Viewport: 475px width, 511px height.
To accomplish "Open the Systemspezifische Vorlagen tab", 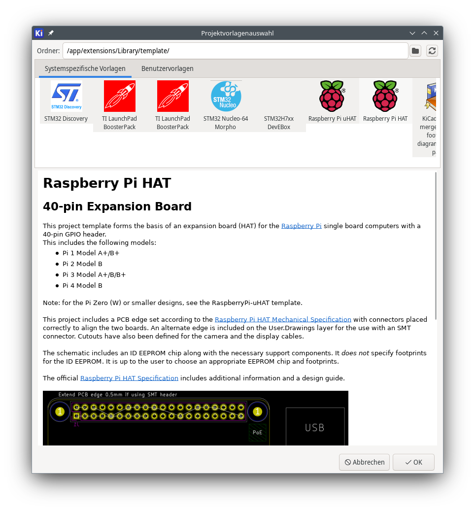I will click(x=85, y=68).
